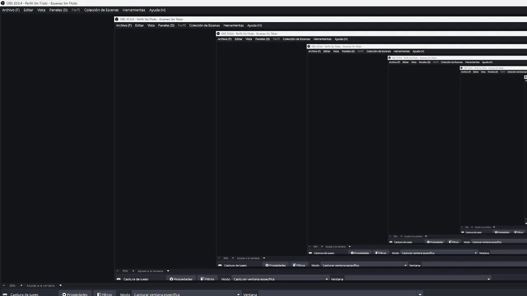Click zoom-in plus in second nested window
The height and width of the screenshot is (296, 527).
233,258
